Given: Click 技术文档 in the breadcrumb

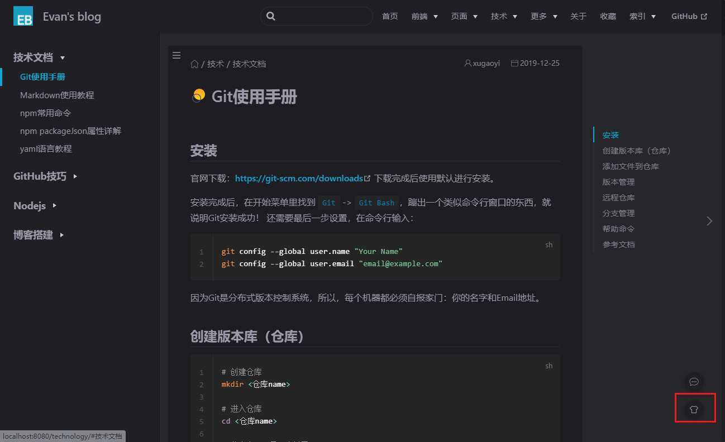Looking at the screenshot, I should 249,64.
